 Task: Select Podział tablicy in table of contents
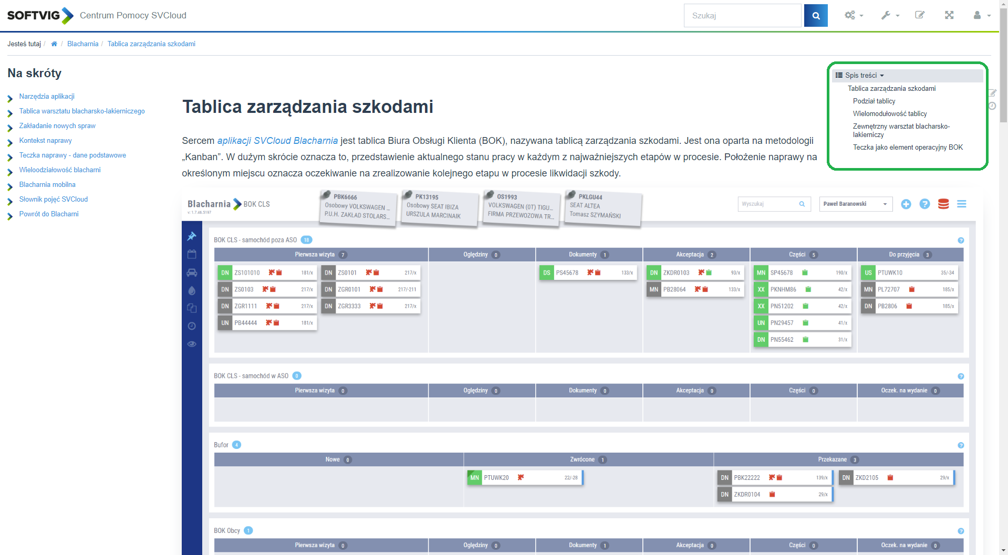tap(874, 101)
